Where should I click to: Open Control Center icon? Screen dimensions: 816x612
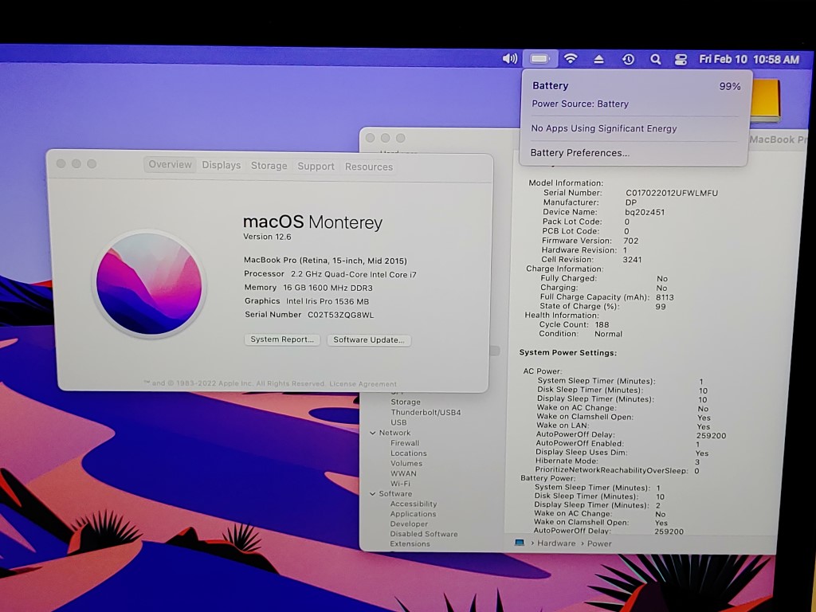click(x=681, y=60)
